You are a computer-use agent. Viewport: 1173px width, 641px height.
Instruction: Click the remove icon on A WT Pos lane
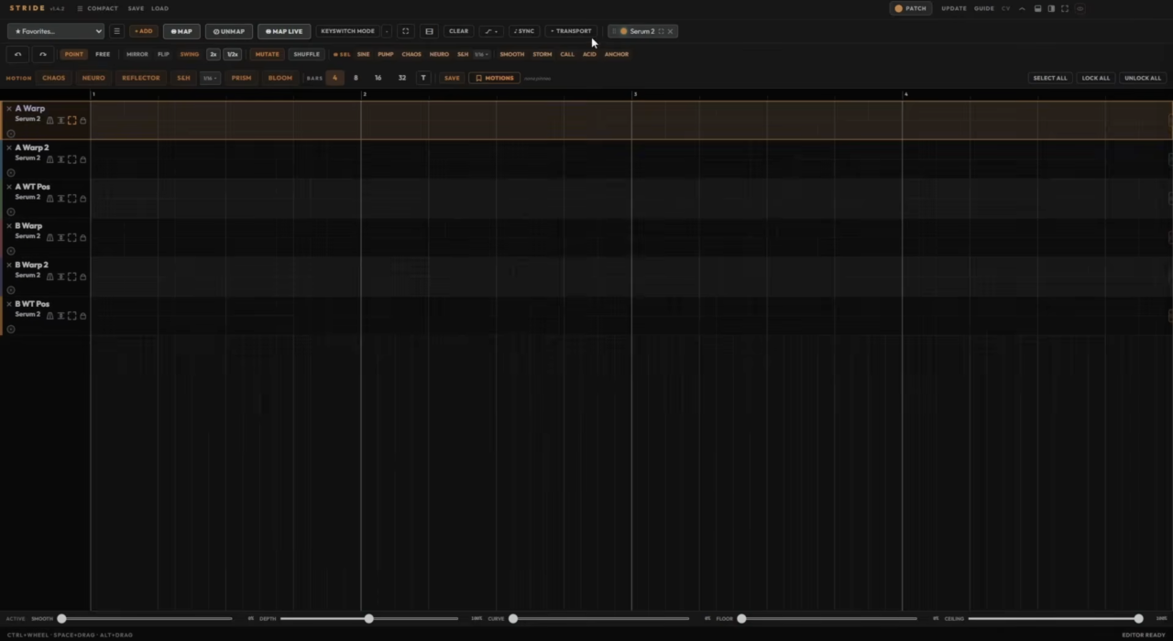coord(9,187)
